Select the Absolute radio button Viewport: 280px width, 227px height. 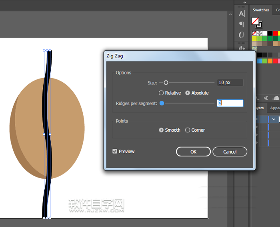188,93
